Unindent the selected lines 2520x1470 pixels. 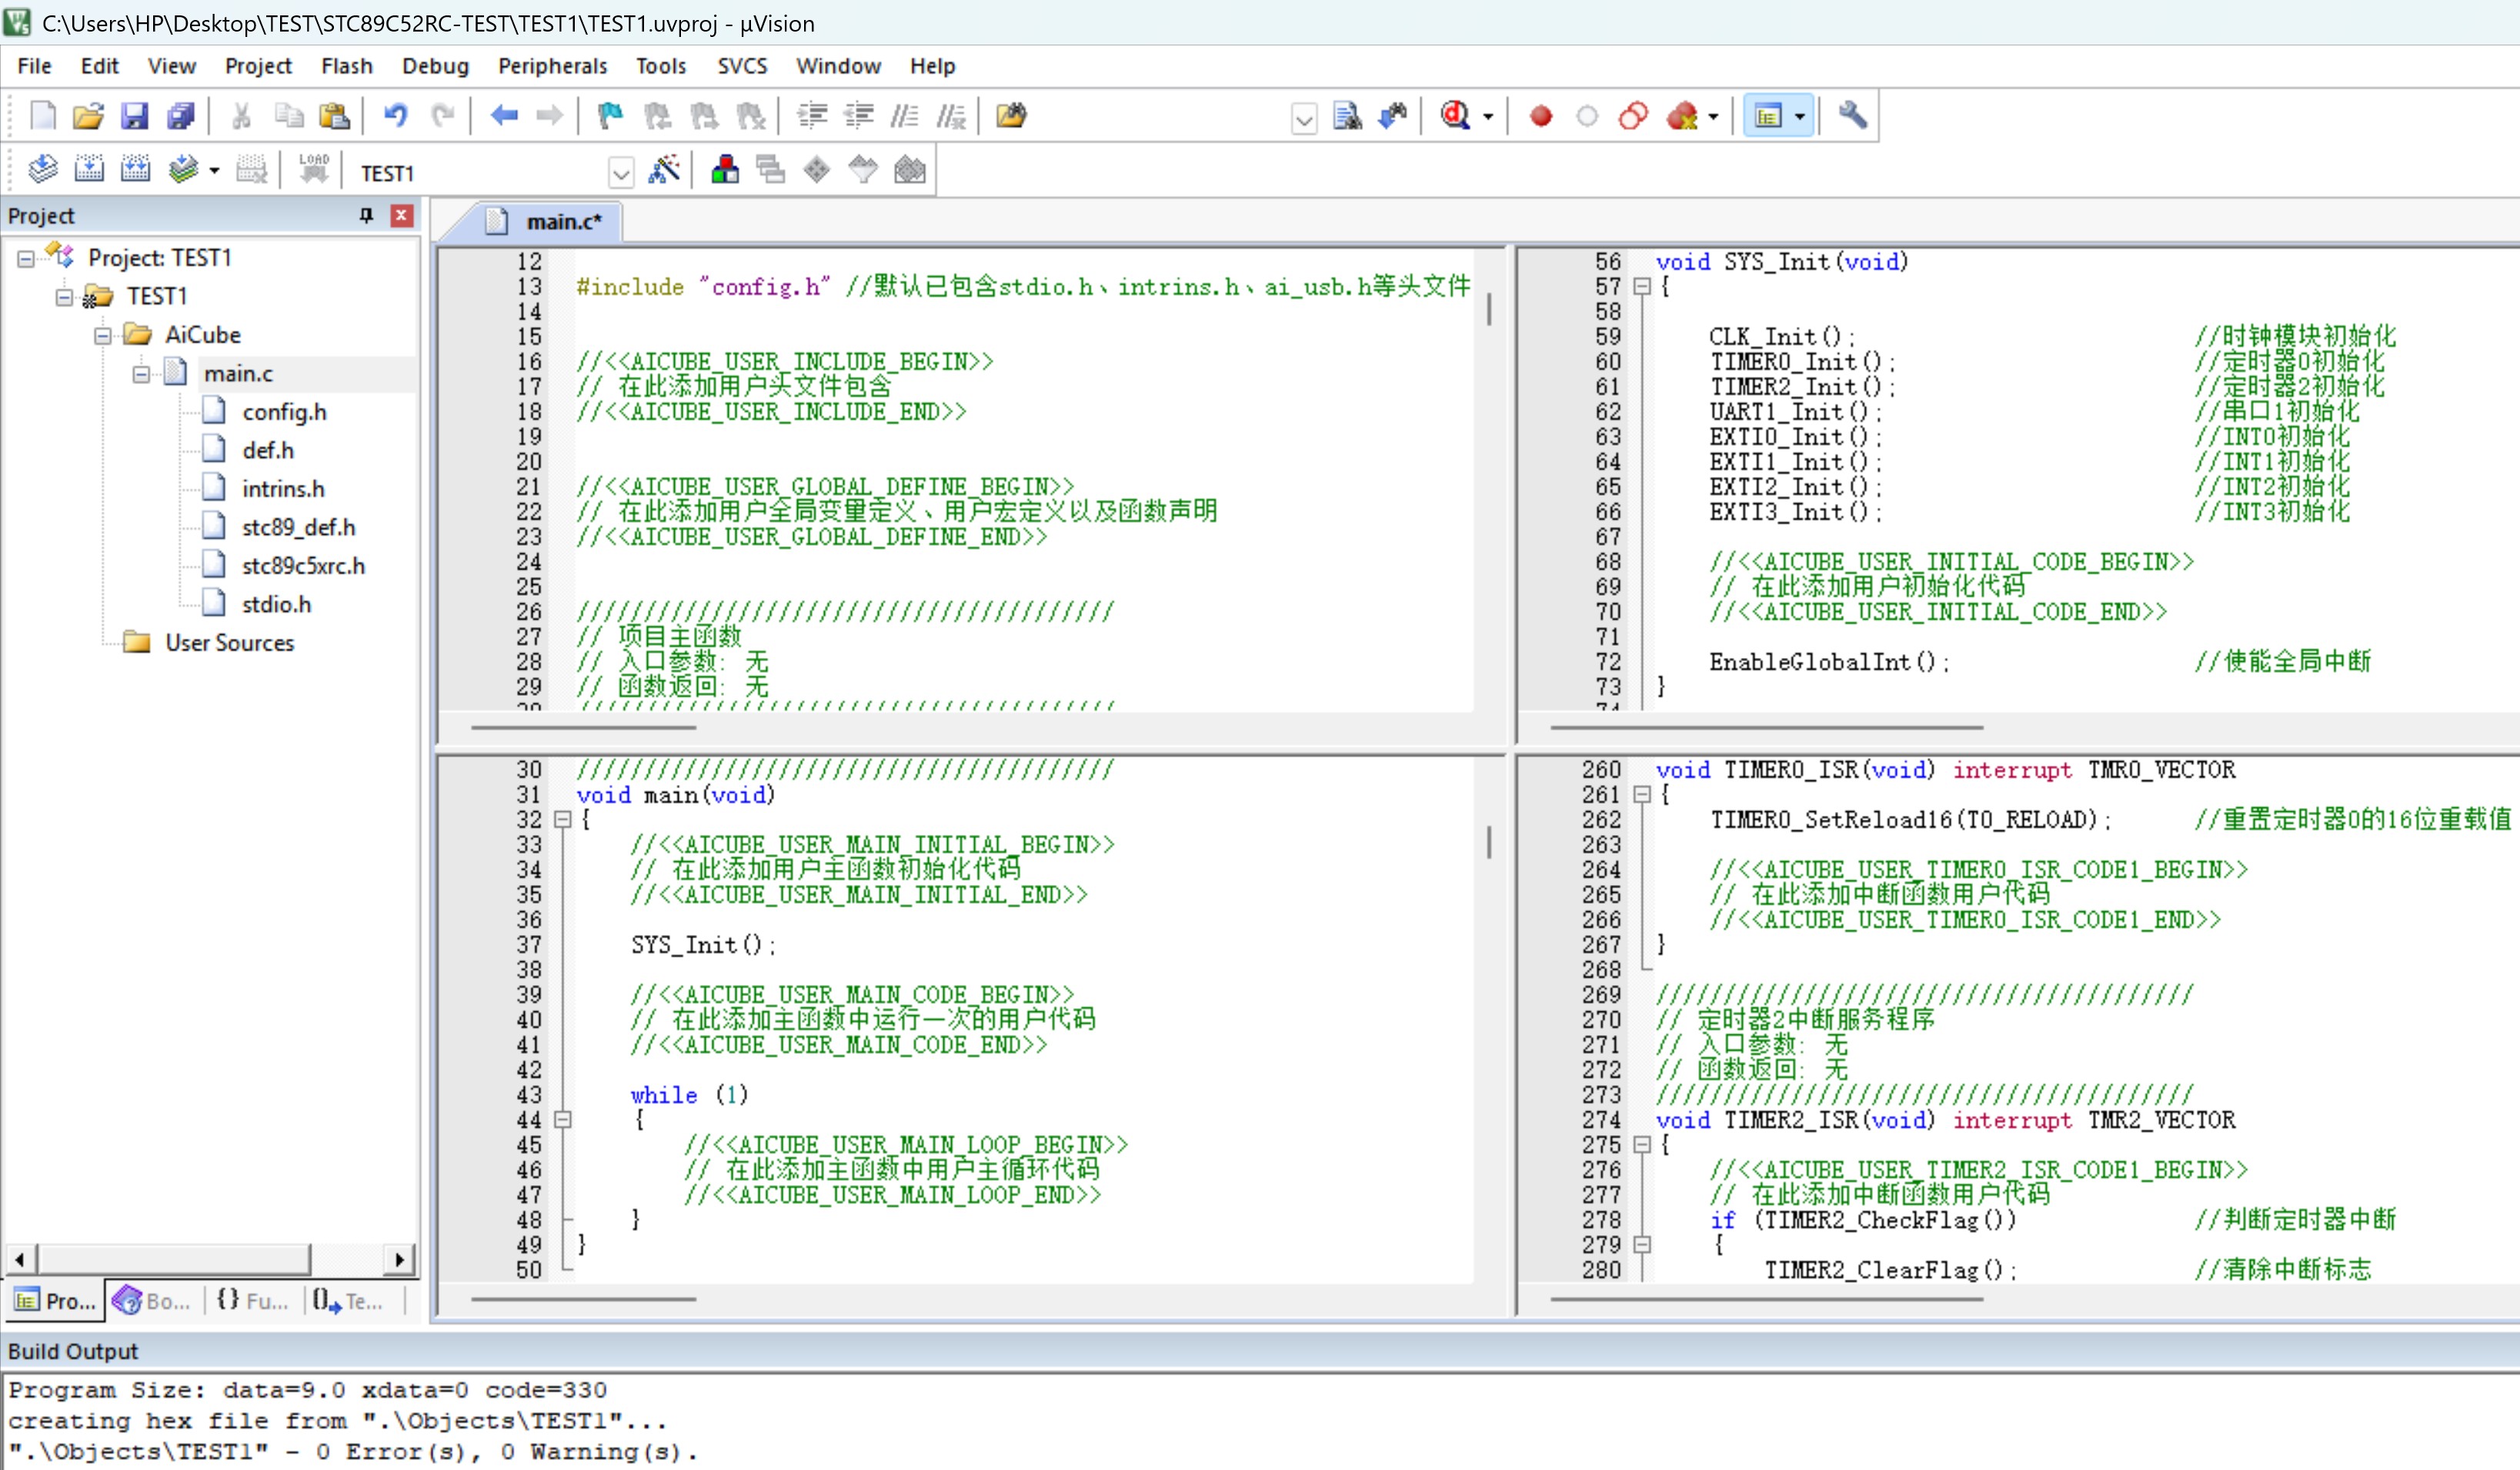[858, 116]
